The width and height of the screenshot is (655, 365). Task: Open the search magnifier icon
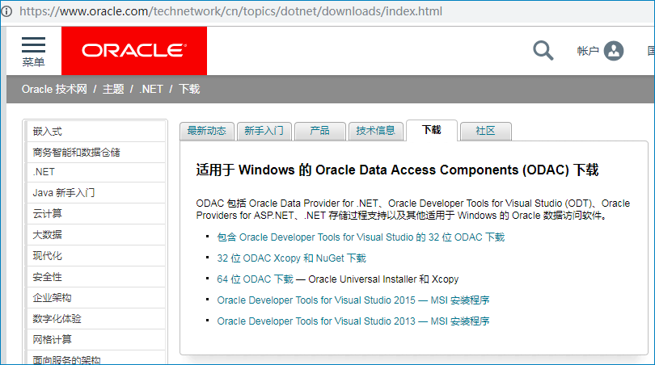coord(543,51)
